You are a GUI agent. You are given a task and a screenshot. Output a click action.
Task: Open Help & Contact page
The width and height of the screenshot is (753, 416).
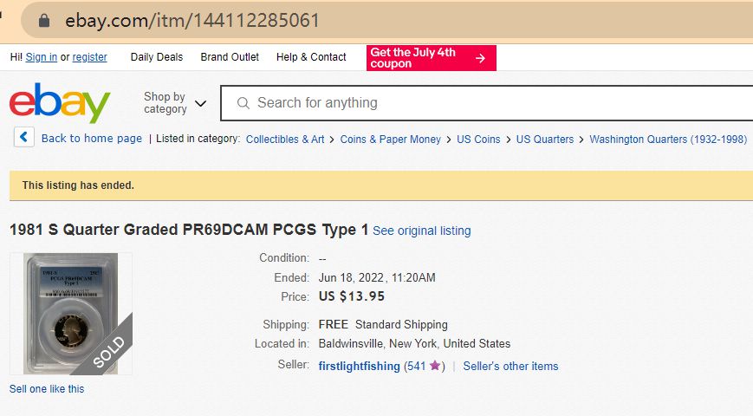[x=311, y=57]
